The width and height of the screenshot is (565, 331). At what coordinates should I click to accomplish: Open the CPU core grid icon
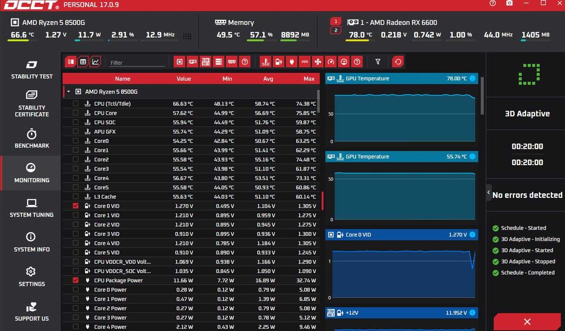tap(187, 36)
